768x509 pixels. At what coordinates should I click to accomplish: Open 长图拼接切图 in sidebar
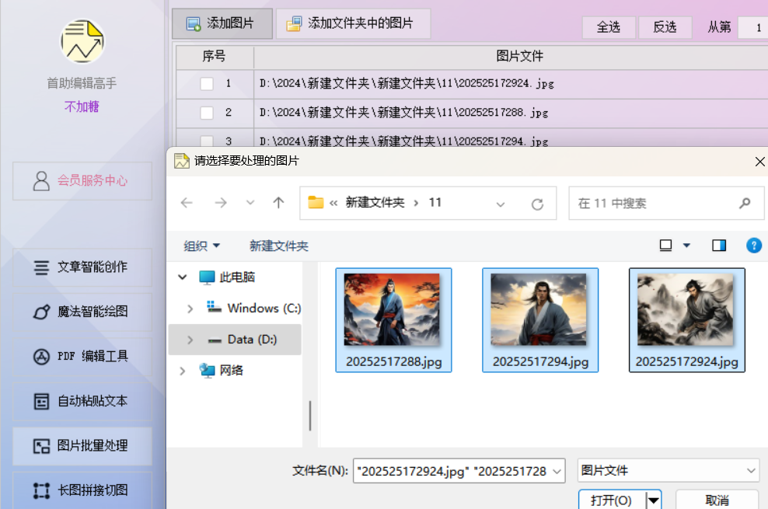82,490
